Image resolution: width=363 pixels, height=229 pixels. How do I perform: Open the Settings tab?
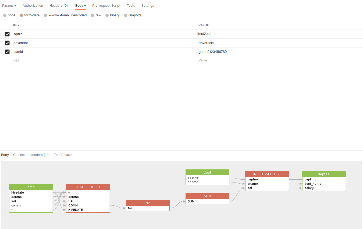click(x=148, y=5)
